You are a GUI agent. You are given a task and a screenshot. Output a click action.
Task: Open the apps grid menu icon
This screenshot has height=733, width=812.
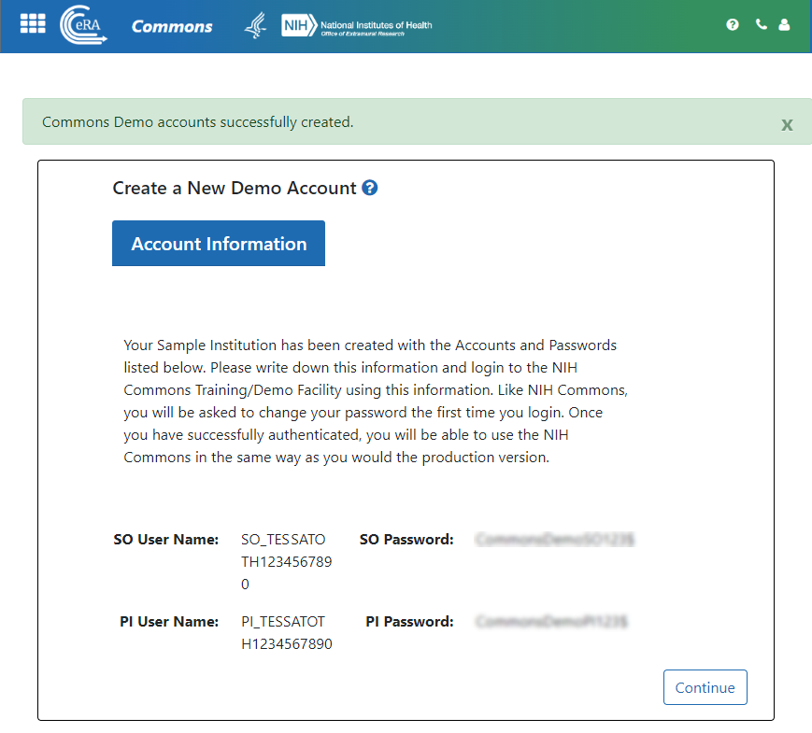(x=33, y=24)
